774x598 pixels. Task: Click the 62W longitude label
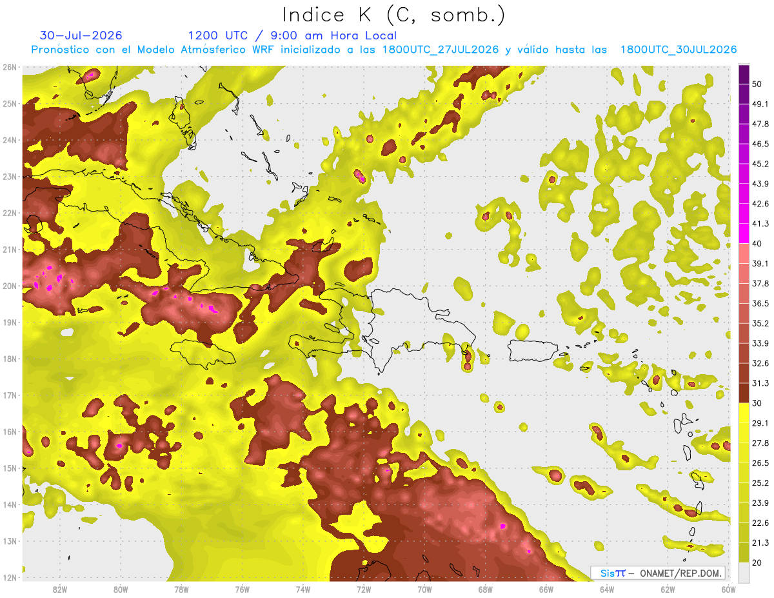pos(668,589)
